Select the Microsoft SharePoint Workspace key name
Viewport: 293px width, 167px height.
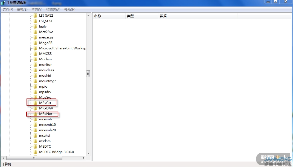(x=62, y=48)
